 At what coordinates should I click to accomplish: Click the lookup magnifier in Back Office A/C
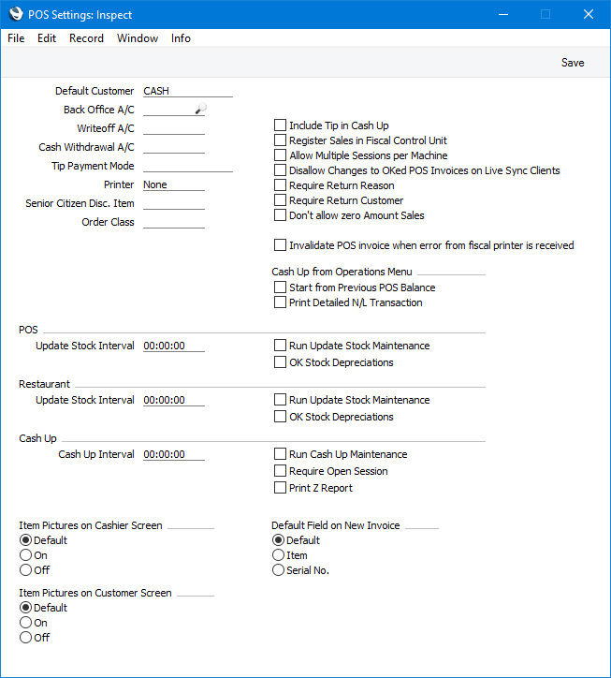[199, 111]
